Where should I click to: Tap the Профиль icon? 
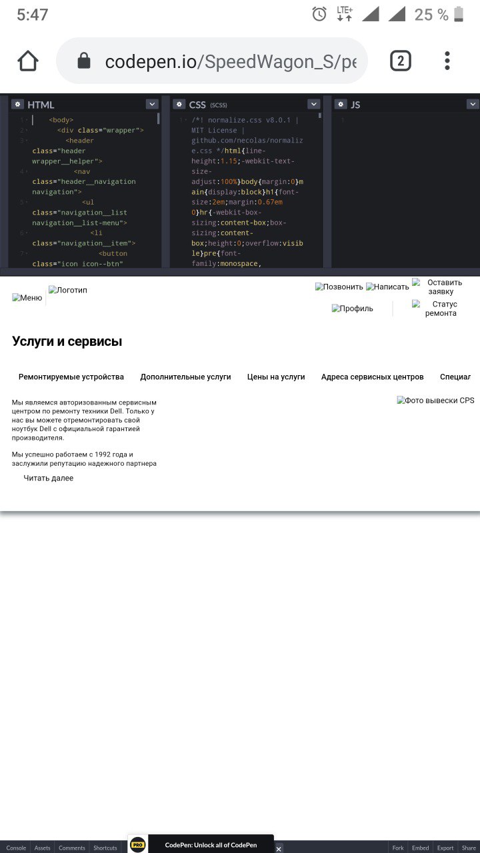tap(353, 309)
